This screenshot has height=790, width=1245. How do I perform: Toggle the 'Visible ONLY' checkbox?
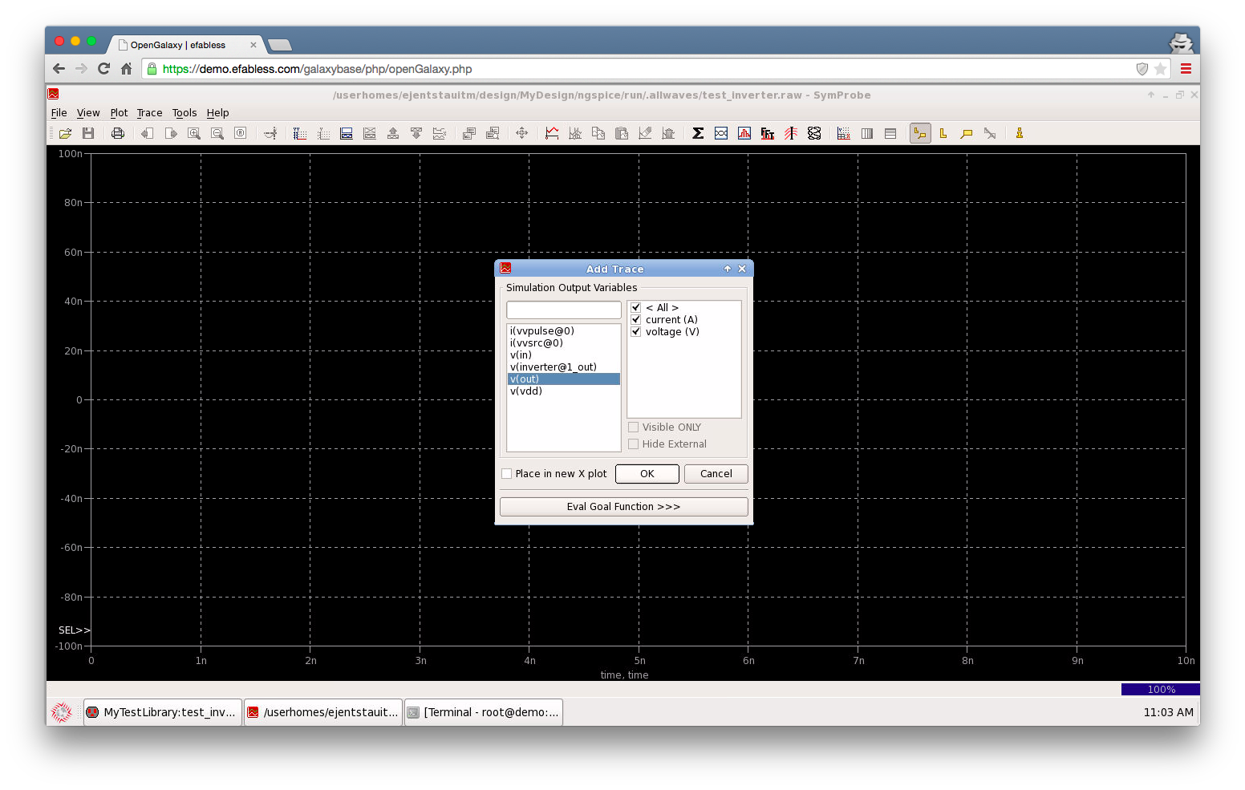coord(634,427)
